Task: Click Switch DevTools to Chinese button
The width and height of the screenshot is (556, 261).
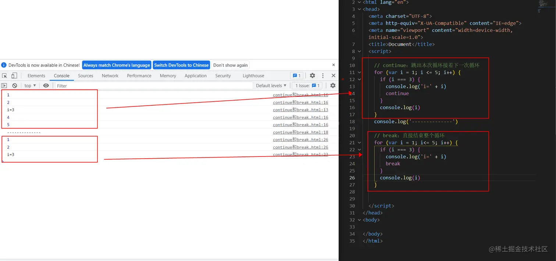Action: click(181, 65)
